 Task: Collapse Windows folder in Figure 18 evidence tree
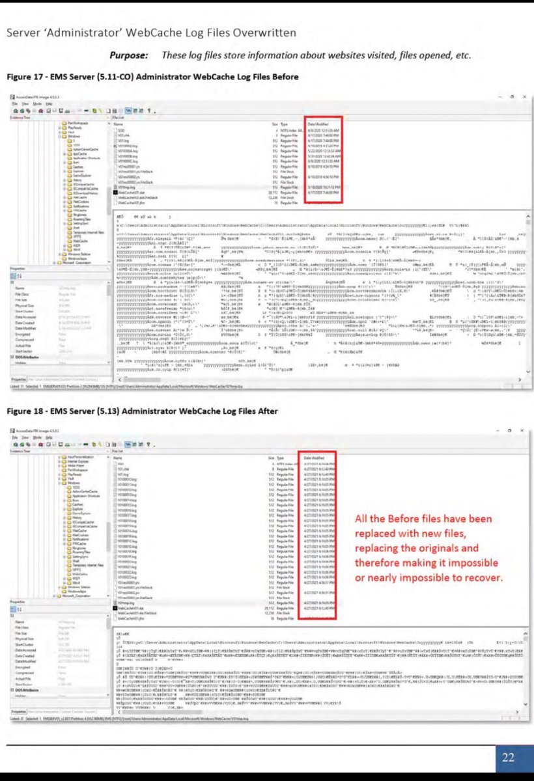tap(59, 483)
